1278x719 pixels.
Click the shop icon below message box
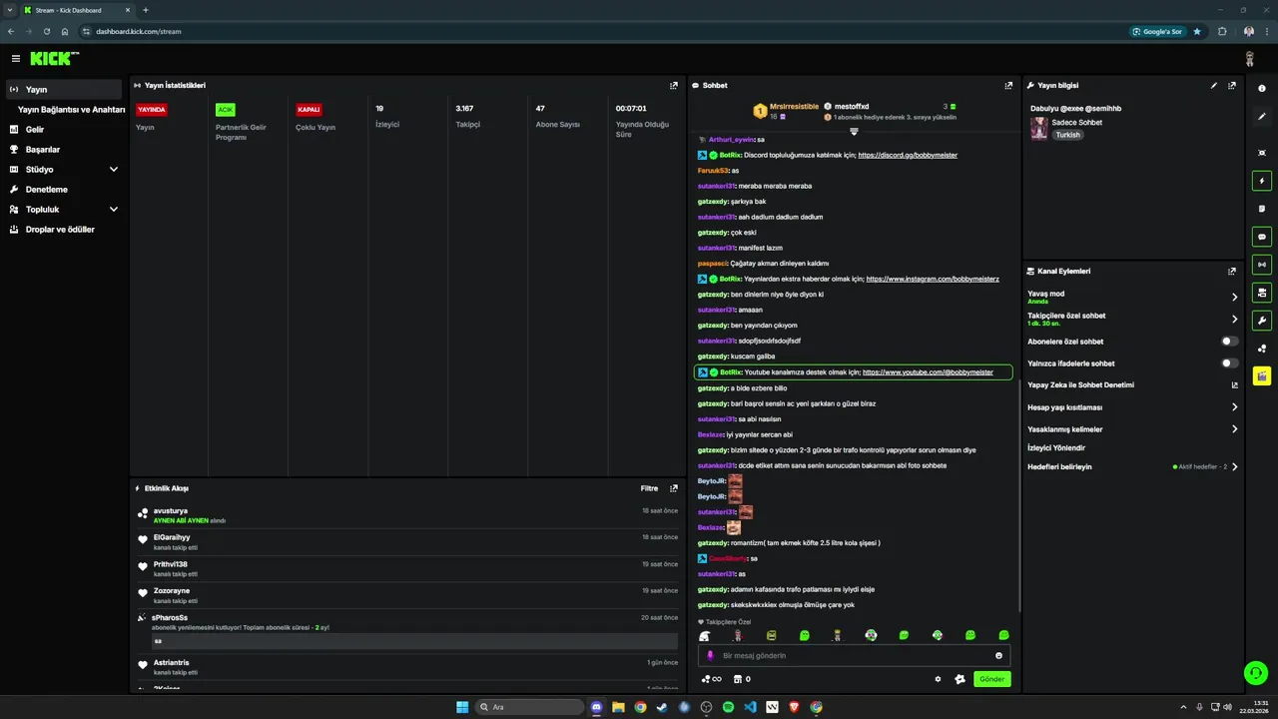click(738, 679)
